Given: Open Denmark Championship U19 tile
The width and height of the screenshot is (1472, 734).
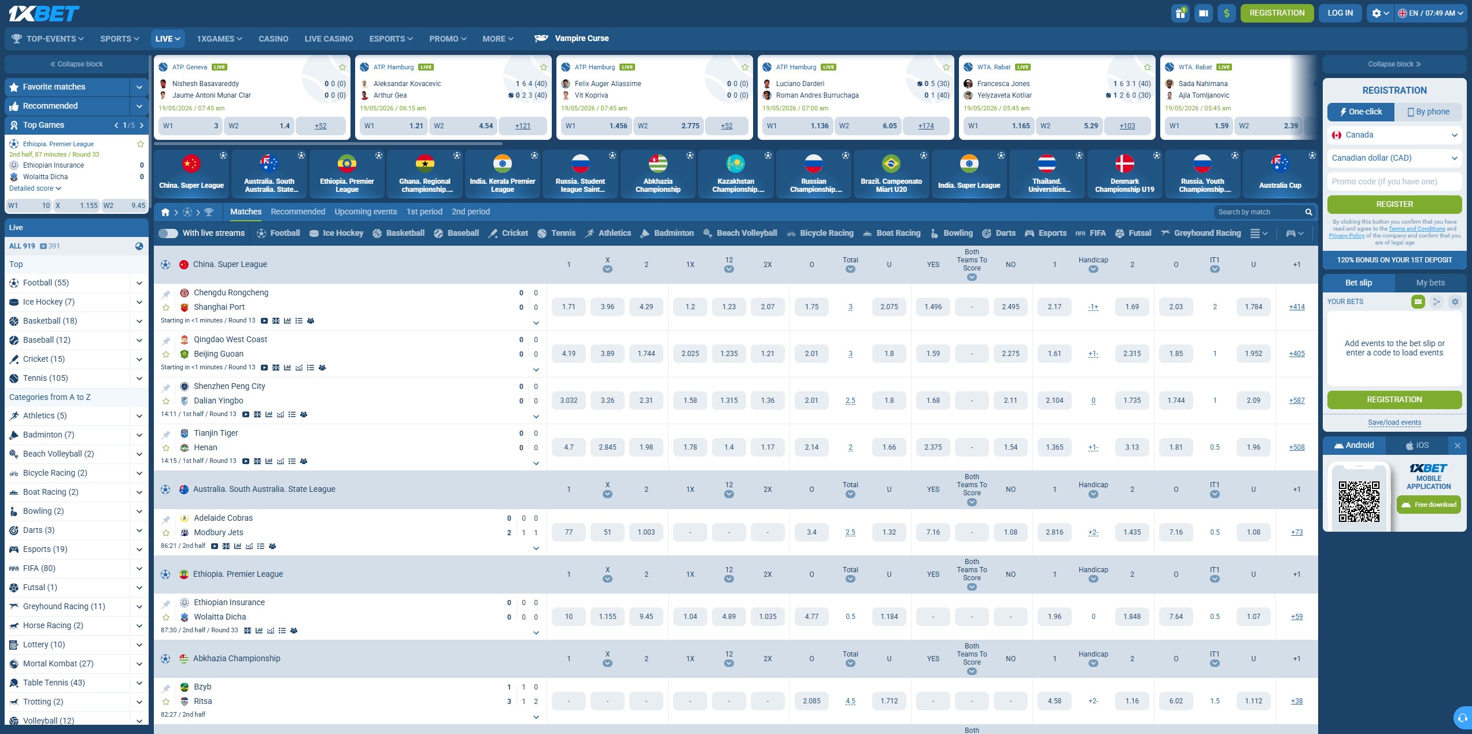Looking at the screenshot, I should [x=1124, y=174].
